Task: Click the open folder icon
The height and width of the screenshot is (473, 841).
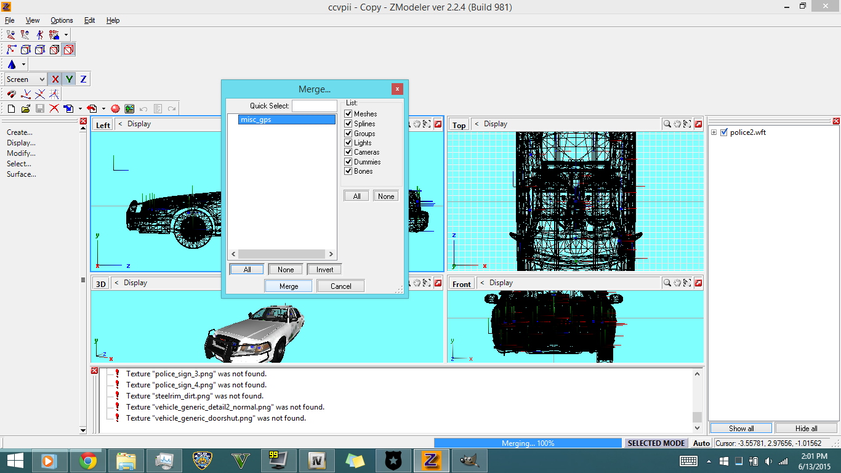Action: (x=25, y=109)
